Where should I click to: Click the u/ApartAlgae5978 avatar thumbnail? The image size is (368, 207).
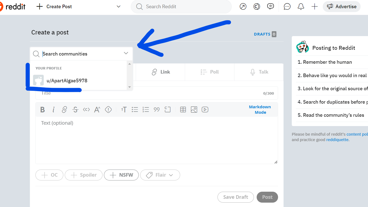coord(38,80)
